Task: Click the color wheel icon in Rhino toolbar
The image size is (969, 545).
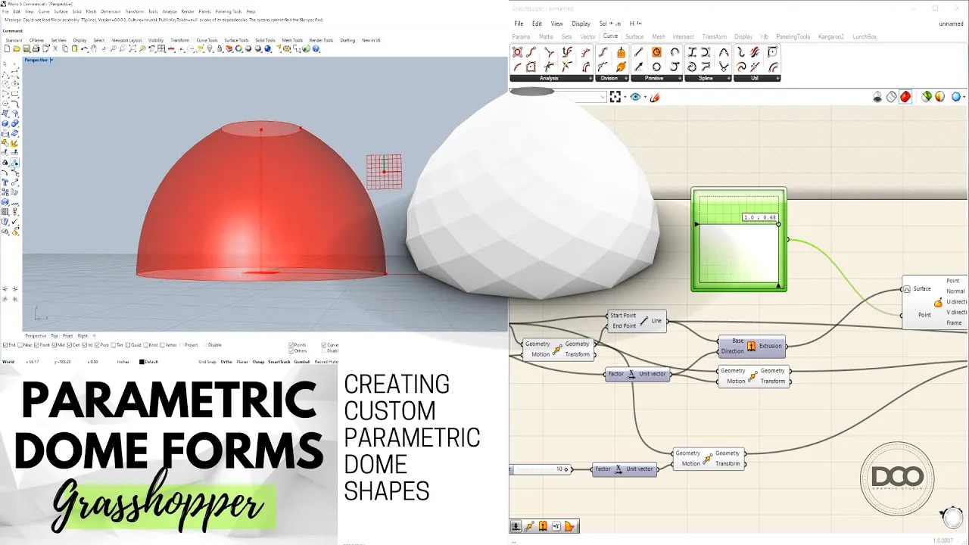Action: [238, 48]
